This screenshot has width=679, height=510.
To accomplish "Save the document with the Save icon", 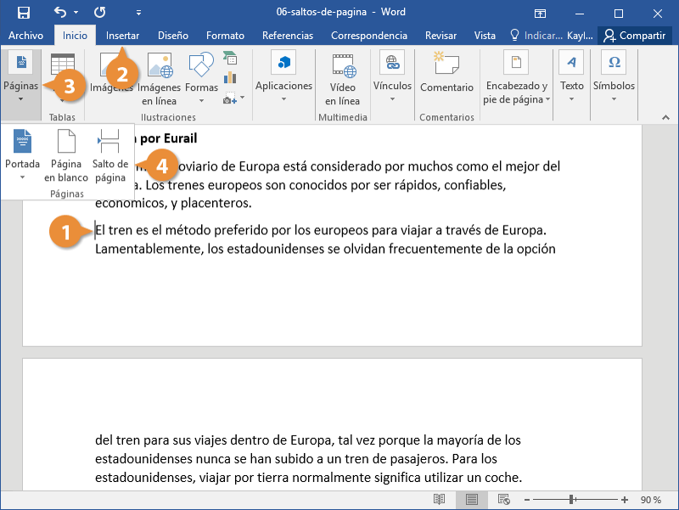I will [24, 13].
